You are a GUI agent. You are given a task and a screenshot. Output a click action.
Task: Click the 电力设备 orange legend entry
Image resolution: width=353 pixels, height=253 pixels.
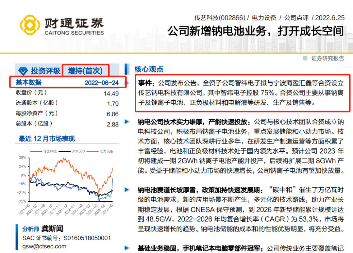(x=100, y=151)
